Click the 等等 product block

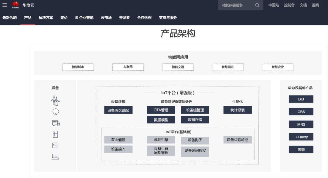pyautogui.click(x=301, y=150)
